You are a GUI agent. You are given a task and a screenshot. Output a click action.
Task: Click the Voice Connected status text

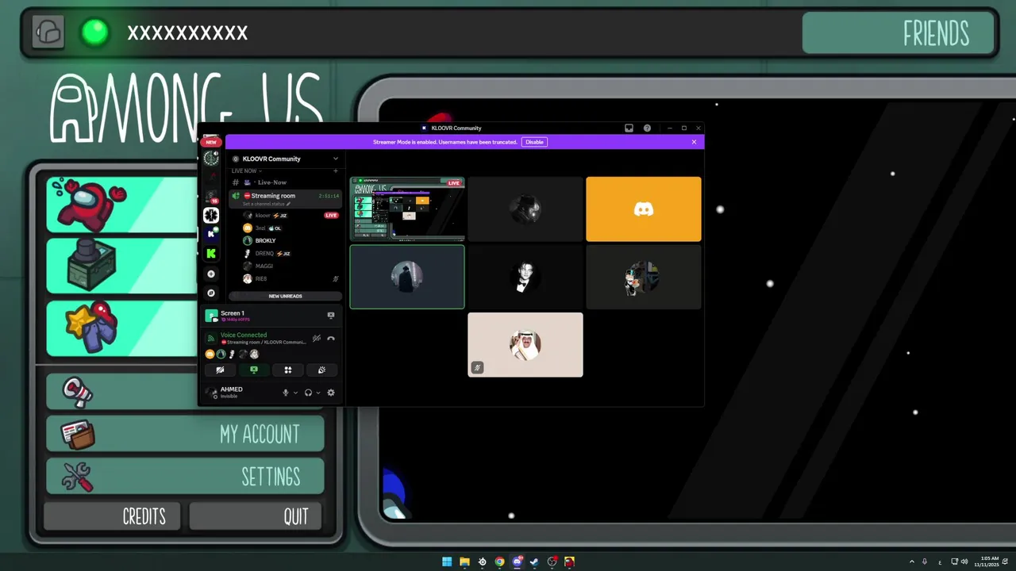(x=244, y=335)
